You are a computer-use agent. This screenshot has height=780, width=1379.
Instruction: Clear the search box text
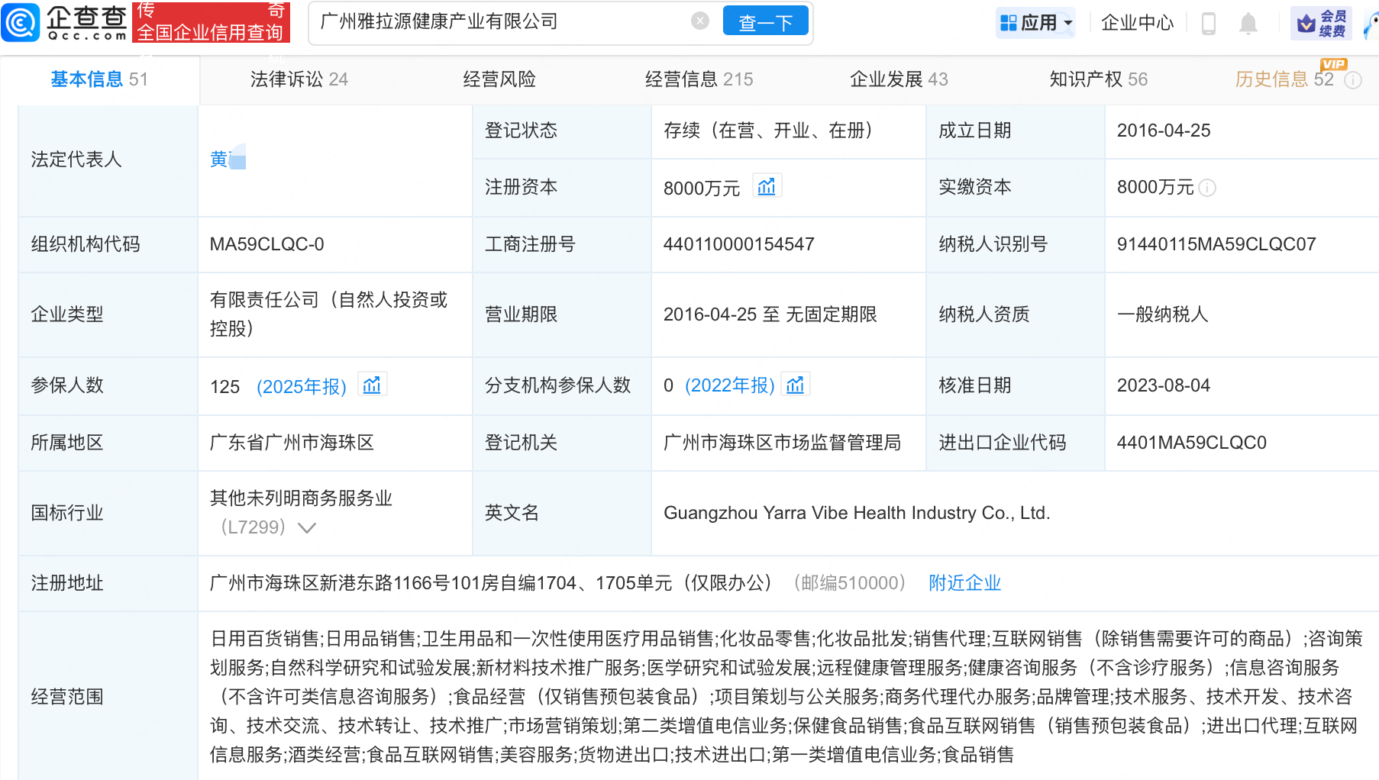click(699, 21)
